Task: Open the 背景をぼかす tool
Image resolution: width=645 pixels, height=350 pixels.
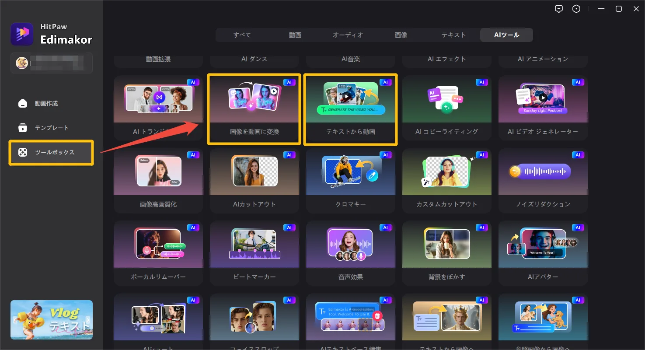Action: [x=446, y=254]
